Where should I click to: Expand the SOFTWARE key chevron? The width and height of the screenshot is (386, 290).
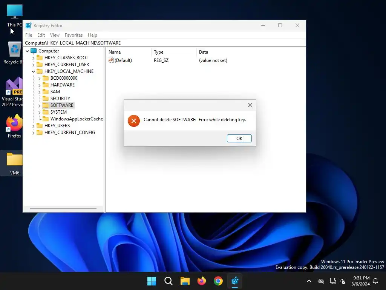coord(39,106)
